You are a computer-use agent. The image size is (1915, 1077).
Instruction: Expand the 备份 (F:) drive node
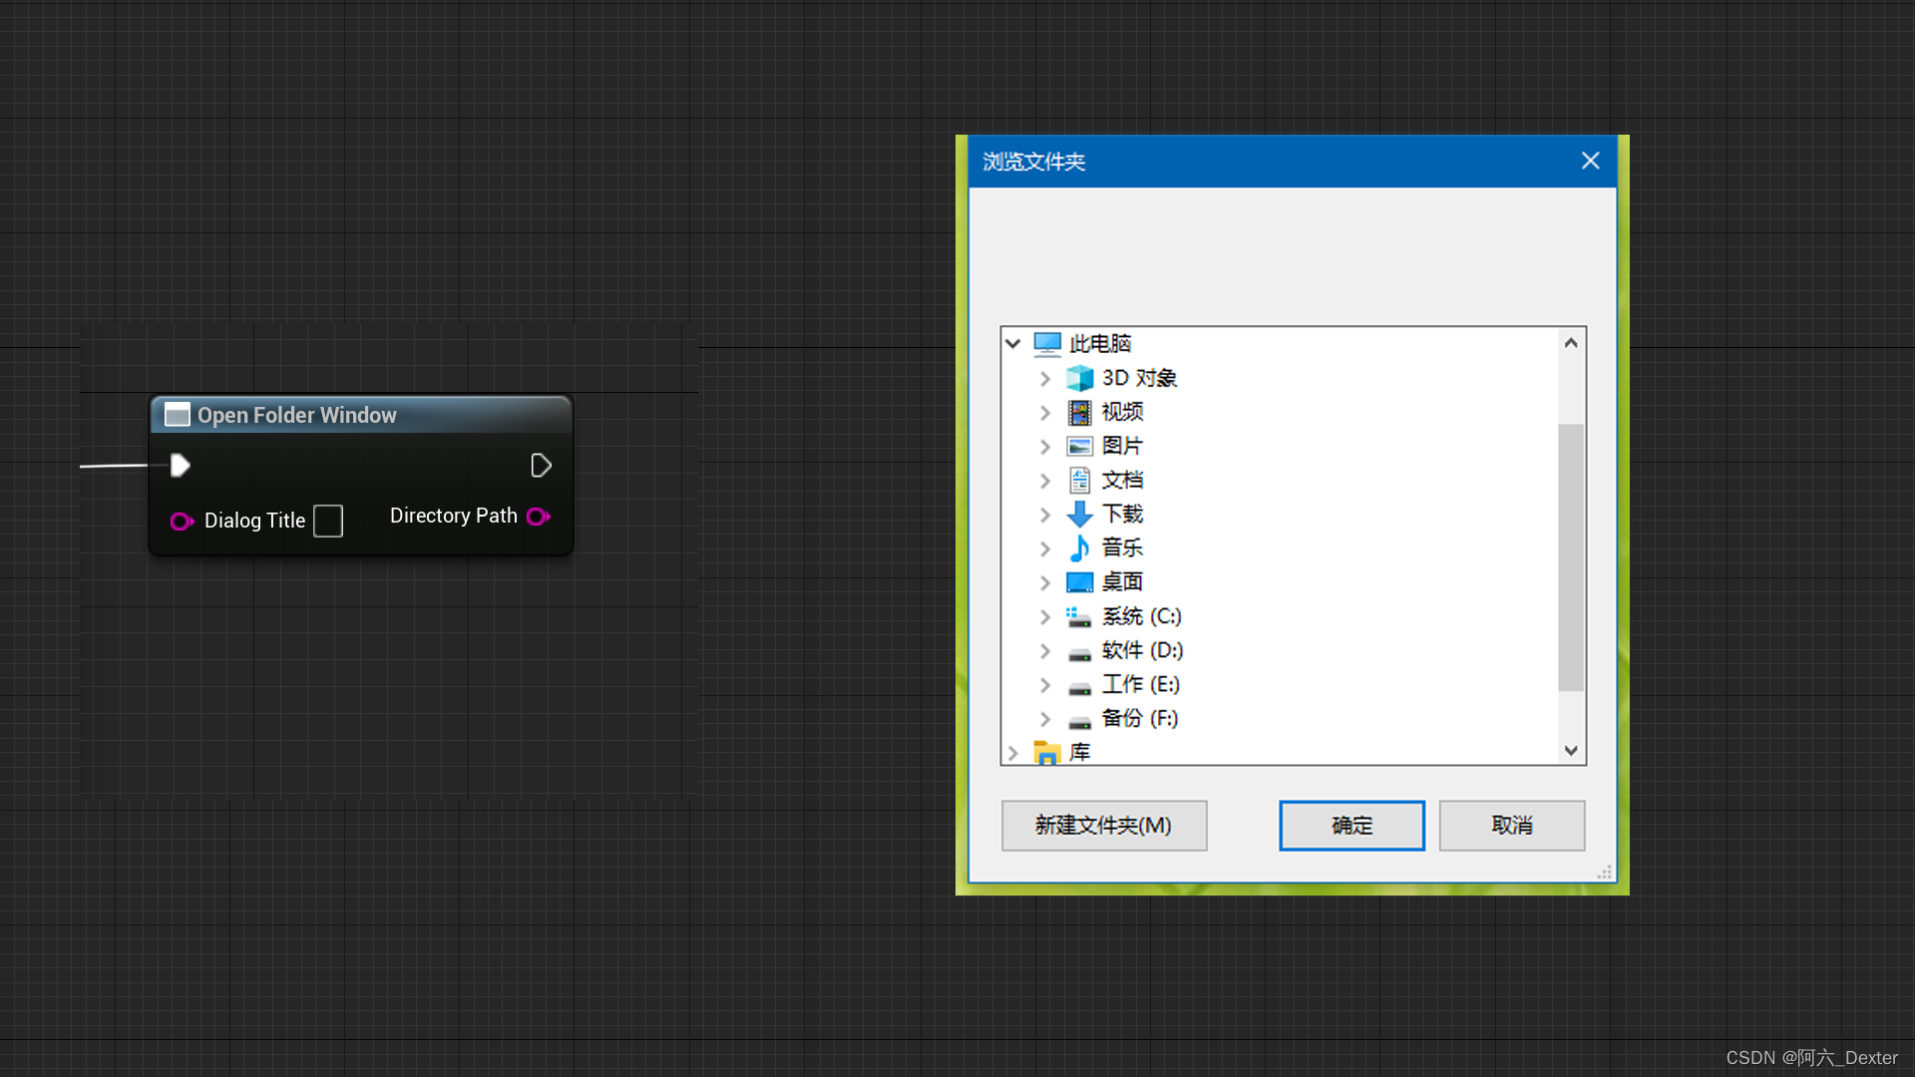tap(1044, 718)
